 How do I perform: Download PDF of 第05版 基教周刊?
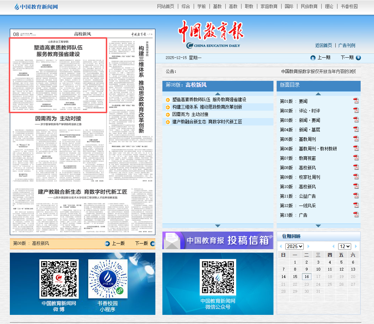coord(356,139)
